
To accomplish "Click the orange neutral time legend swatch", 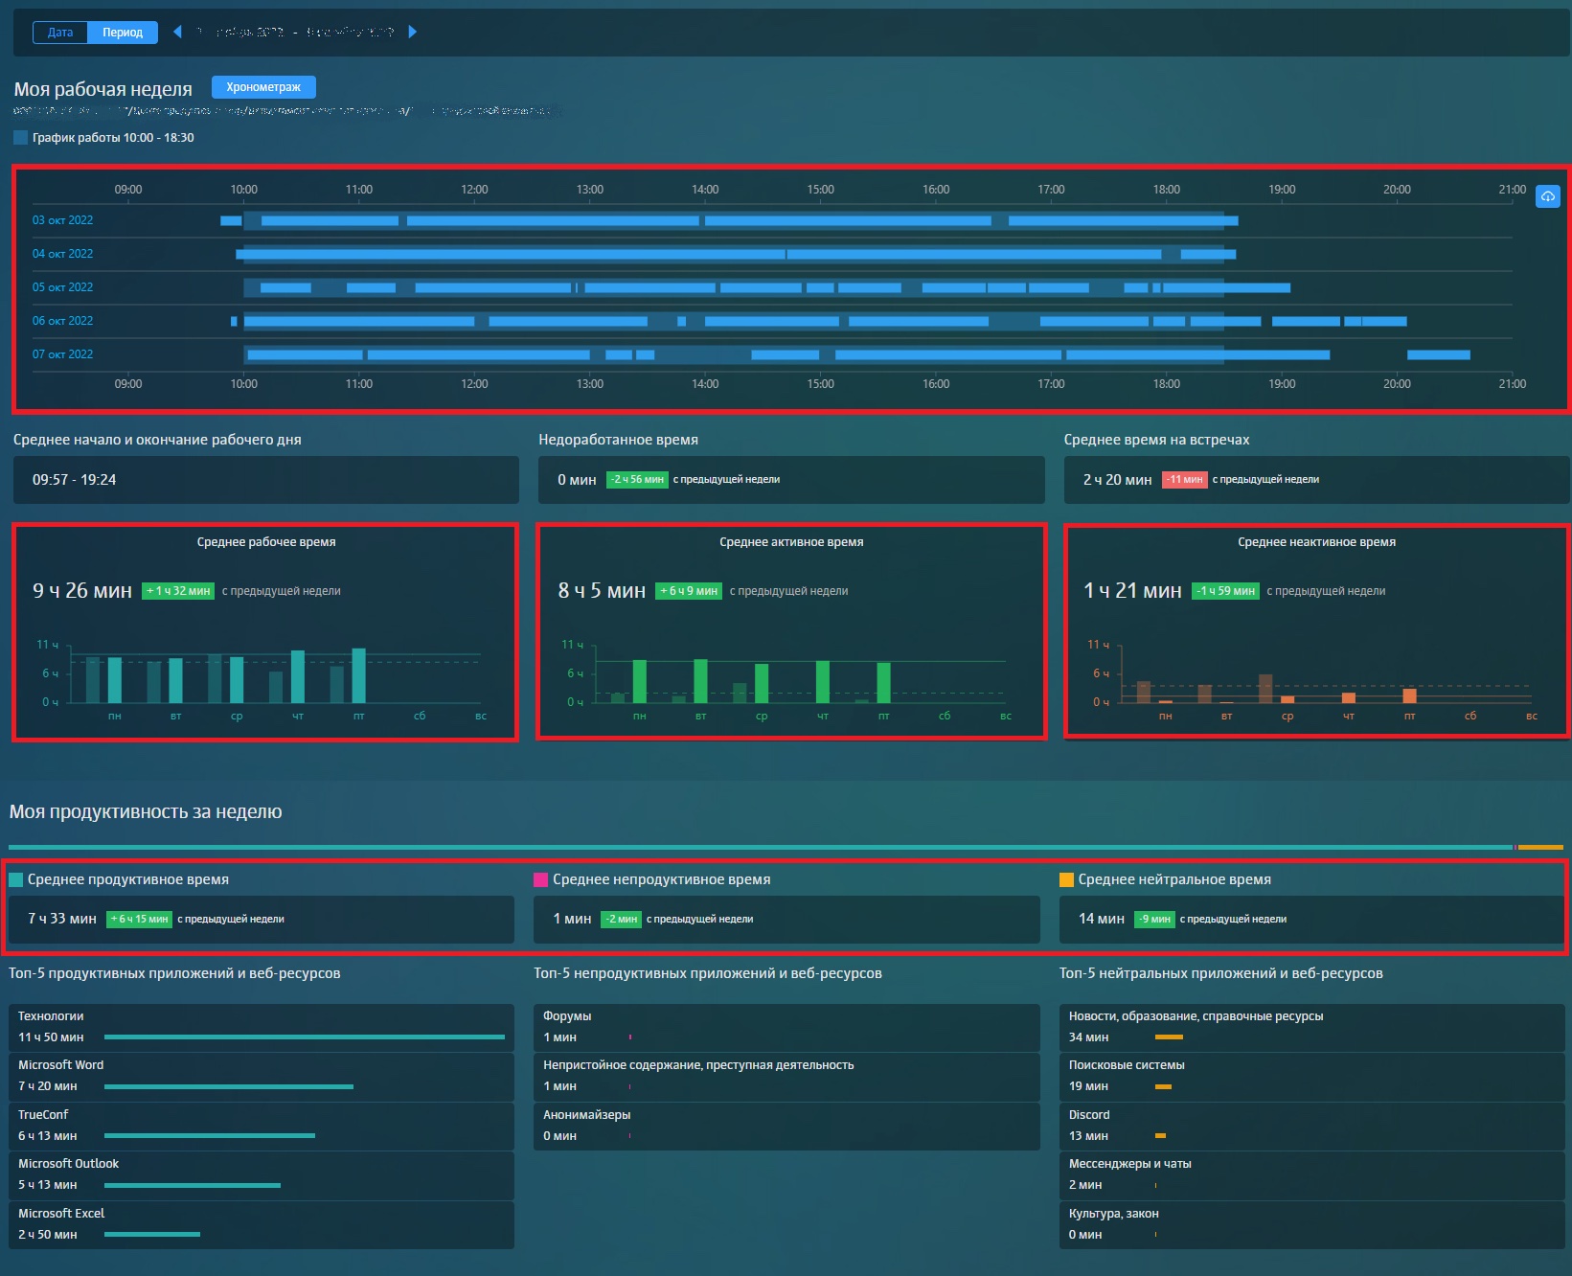I will [x=1066, y=880].
